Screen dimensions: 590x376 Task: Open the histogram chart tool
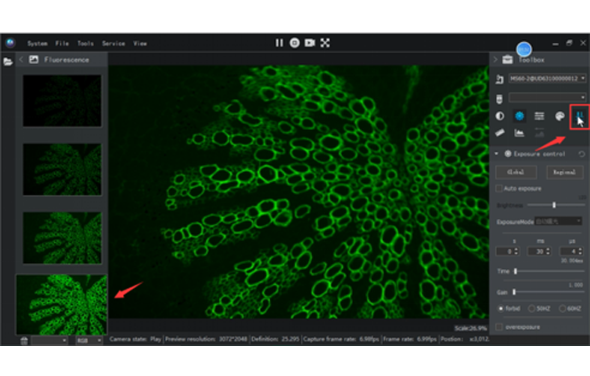click(x=519, y=132)
